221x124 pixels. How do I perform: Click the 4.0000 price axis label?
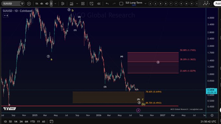point(211,18)
